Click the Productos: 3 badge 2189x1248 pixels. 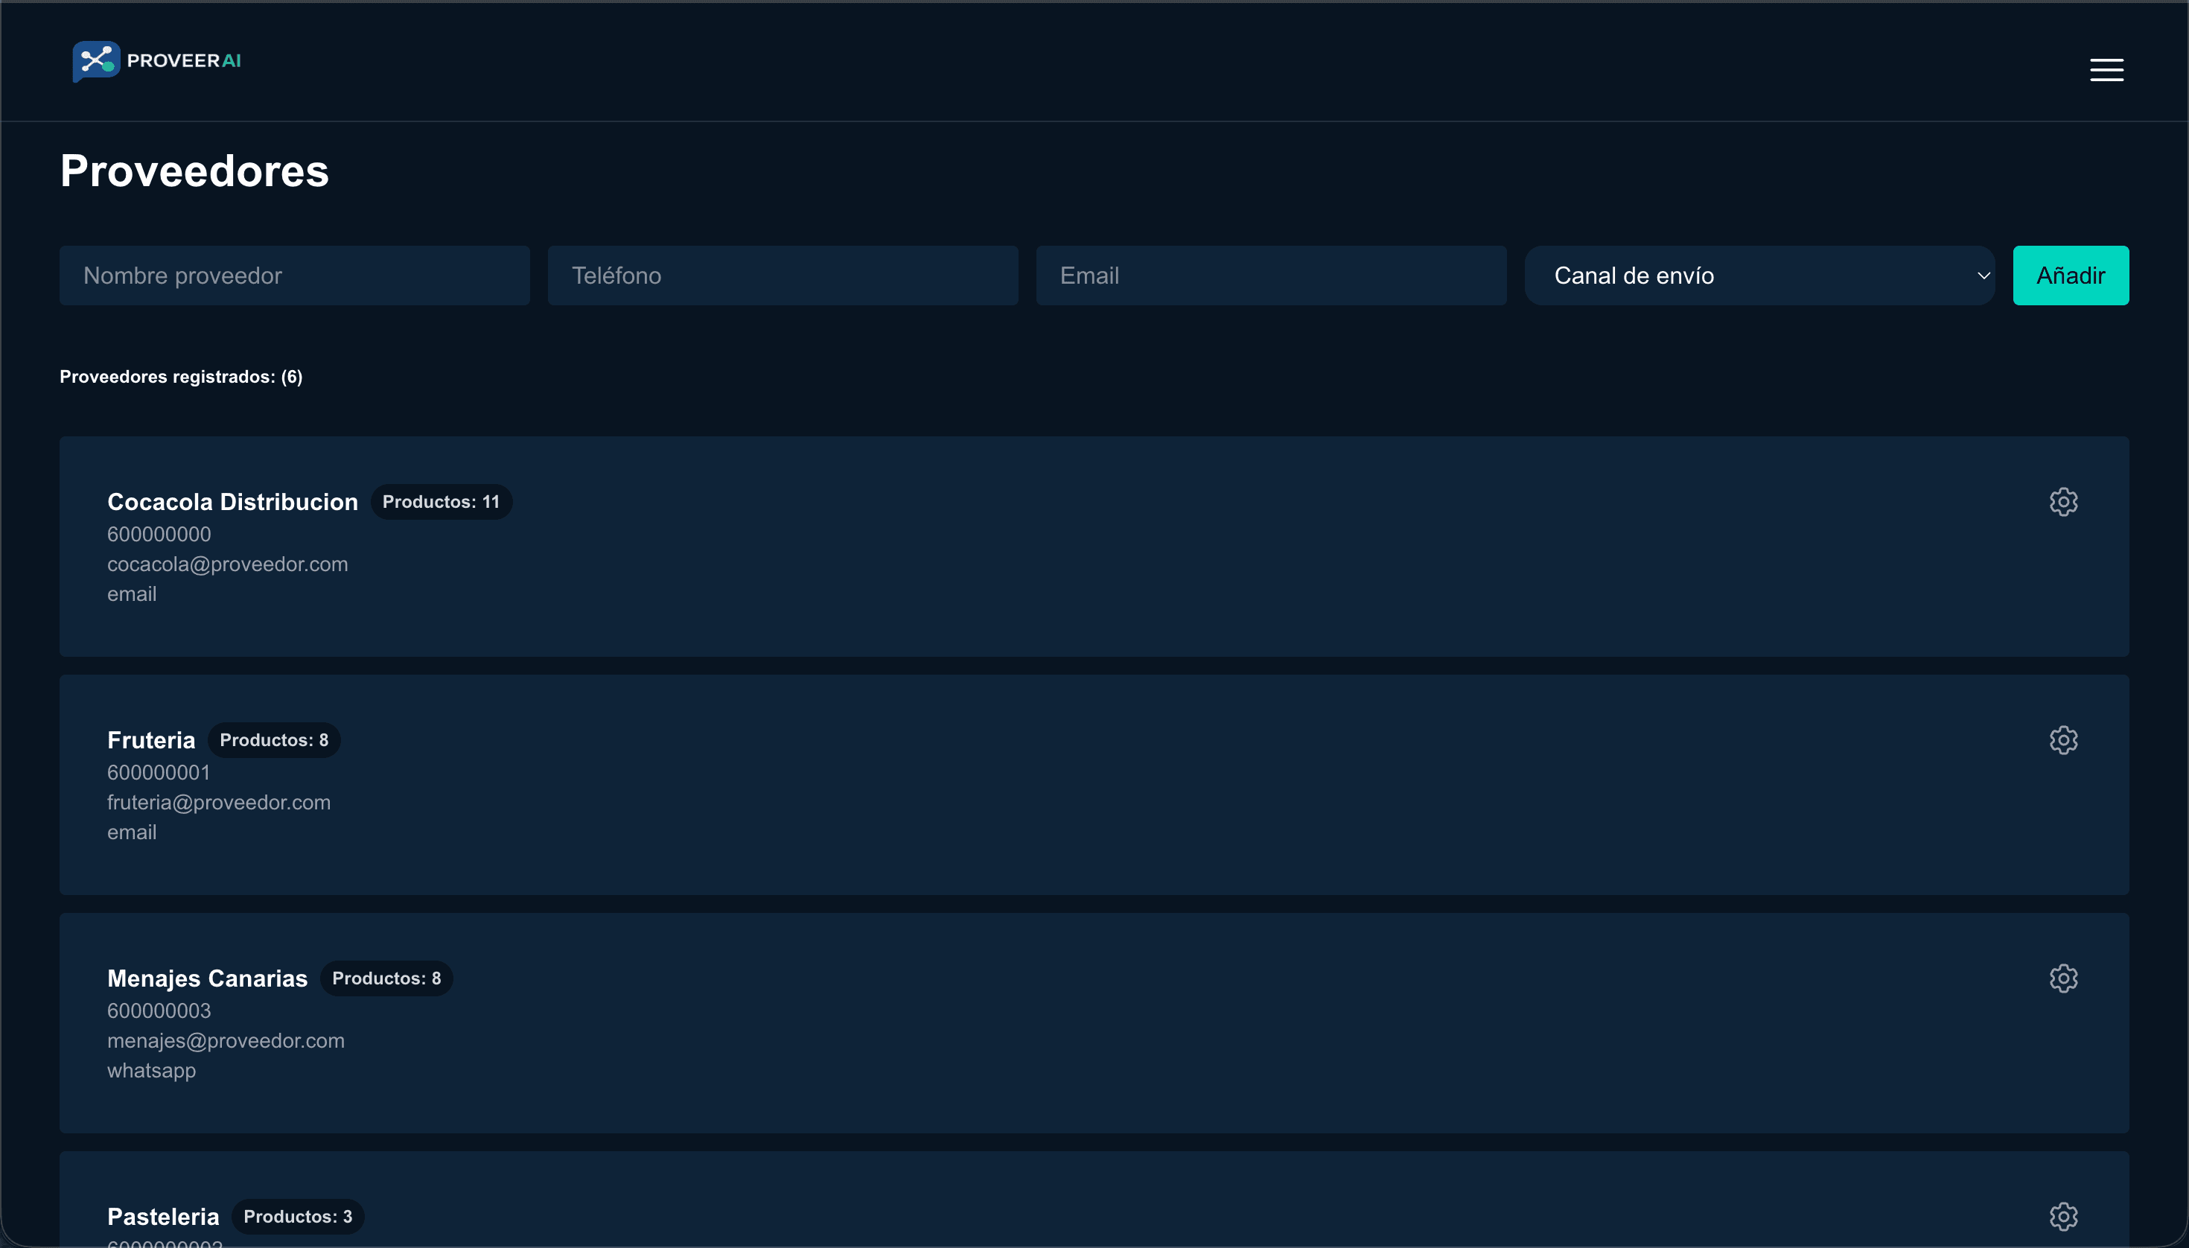[x=299, y=1216]
